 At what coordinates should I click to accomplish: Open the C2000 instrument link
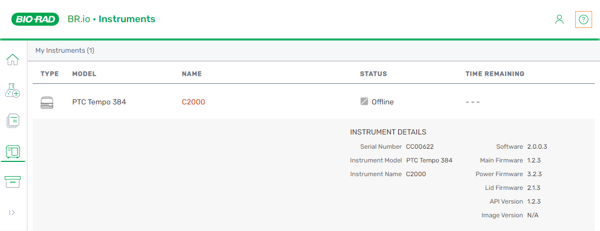tap(193, 102)
